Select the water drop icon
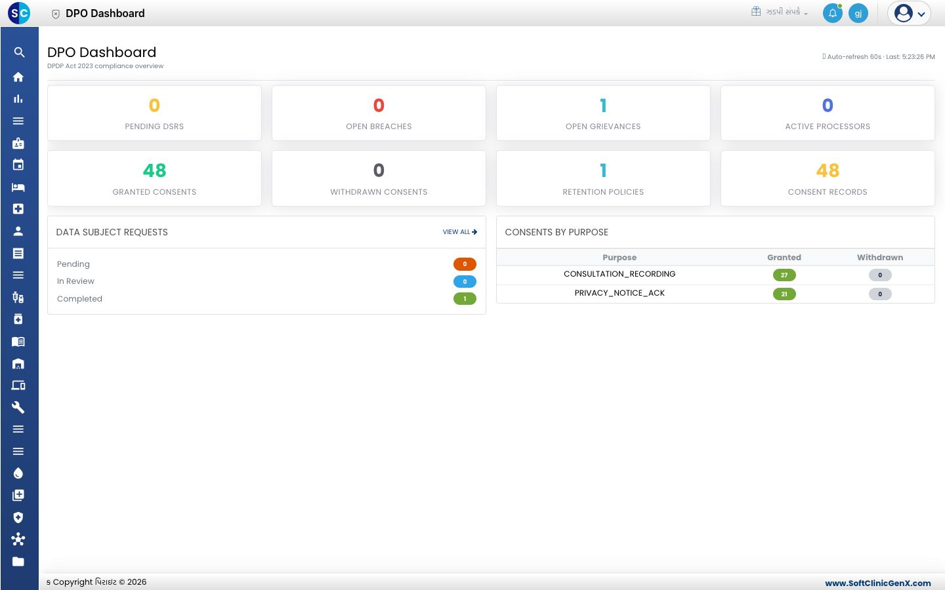 [x=18, y=473]
